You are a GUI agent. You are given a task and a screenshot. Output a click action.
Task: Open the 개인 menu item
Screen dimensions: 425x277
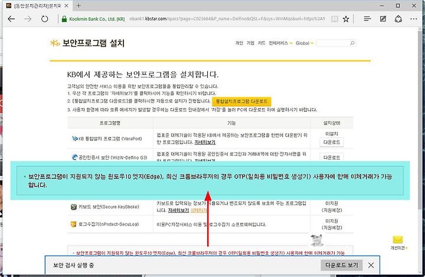pos(239,43)
